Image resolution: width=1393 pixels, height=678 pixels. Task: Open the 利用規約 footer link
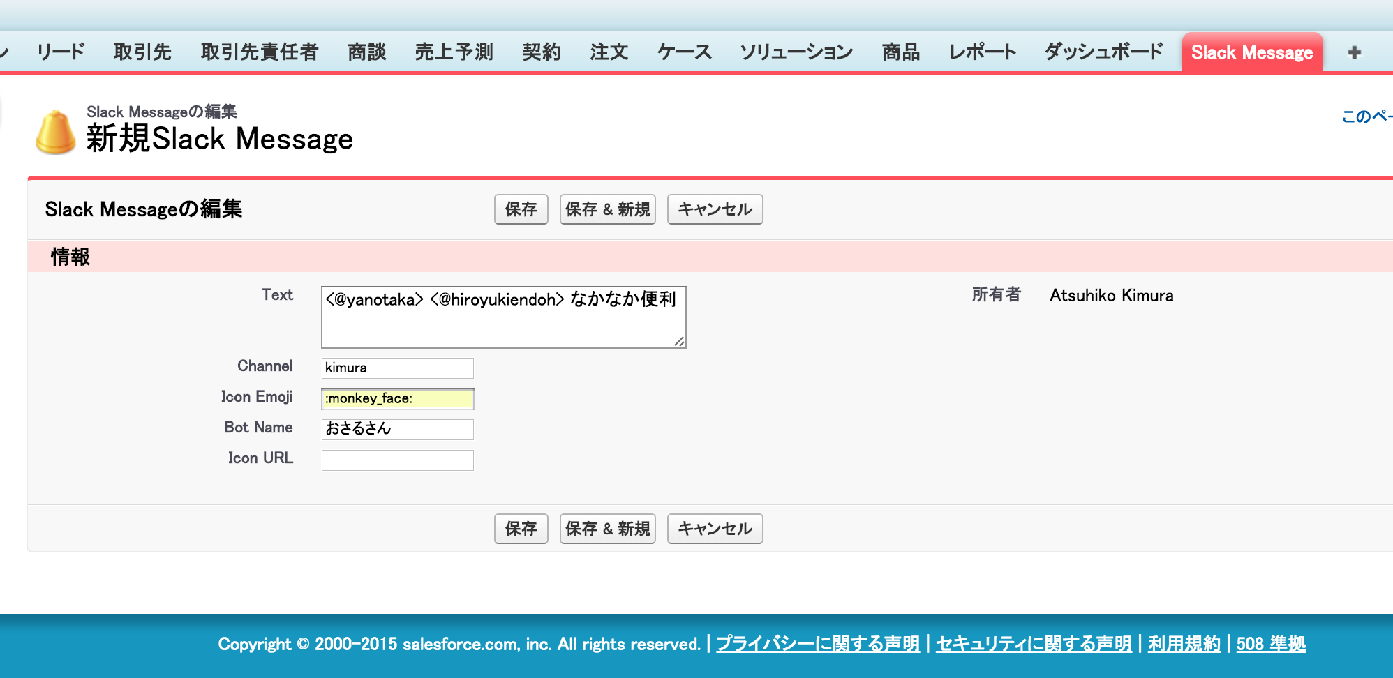[1184, 644]
